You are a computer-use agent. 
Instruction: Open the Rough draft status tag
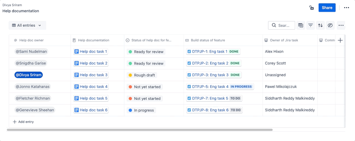tap(142, 75)
